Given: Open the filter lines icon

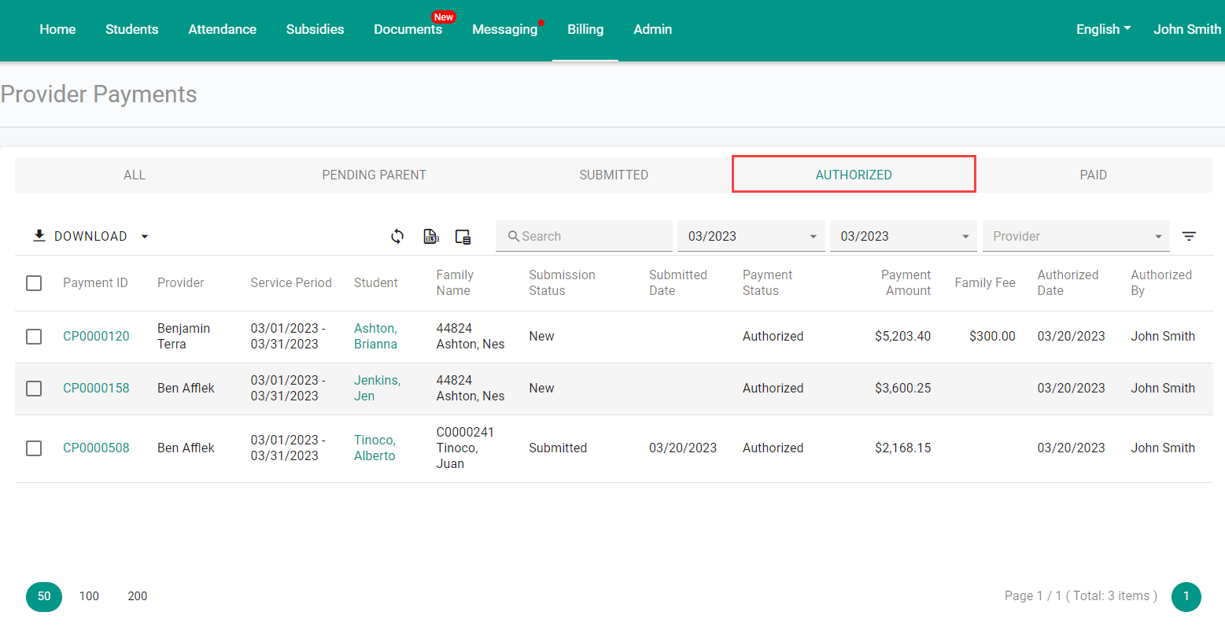Looking at the screenshot, I should coord(1189,236).
